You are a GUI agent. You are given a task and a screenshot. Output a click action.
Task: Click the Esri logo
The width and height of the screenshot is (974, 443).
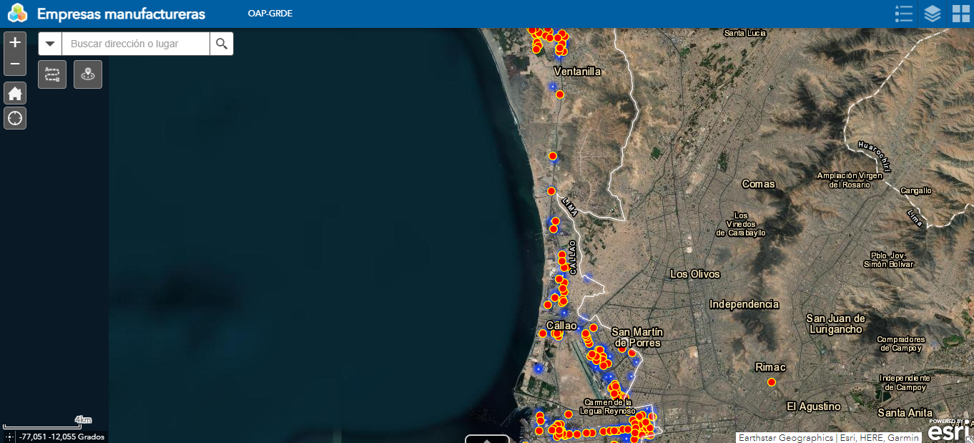tap(949, 432)
